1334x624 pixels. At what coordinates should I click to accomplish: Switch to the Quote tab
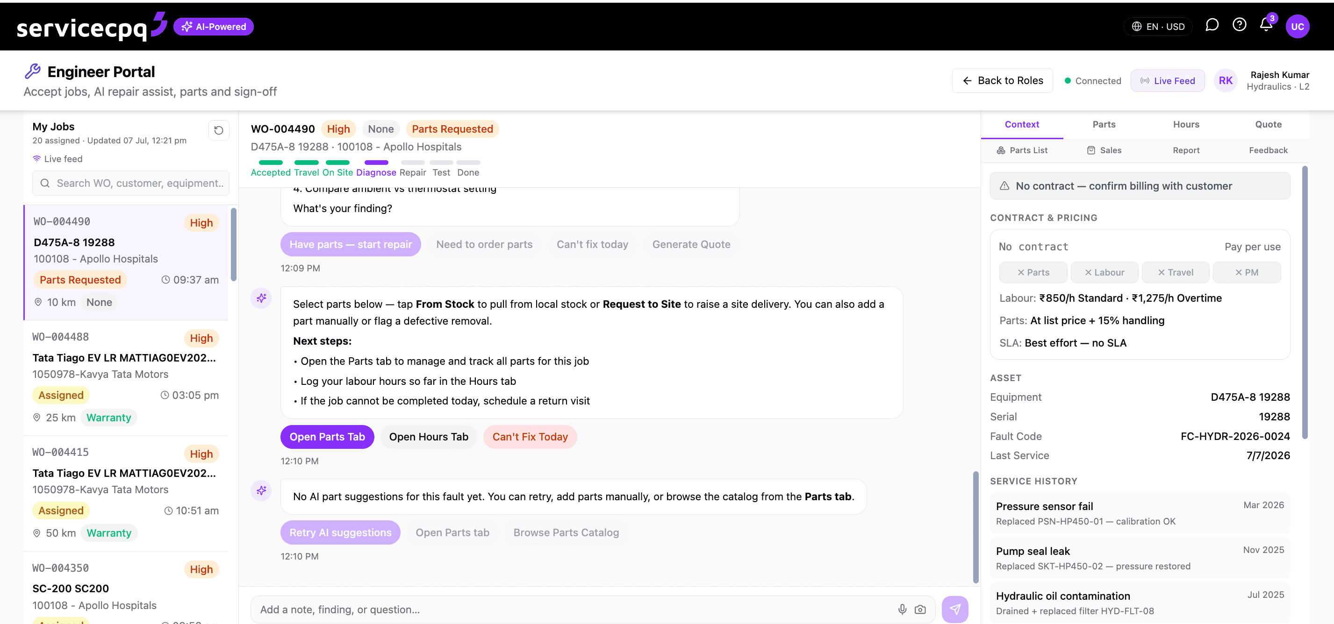point(1268,125)
